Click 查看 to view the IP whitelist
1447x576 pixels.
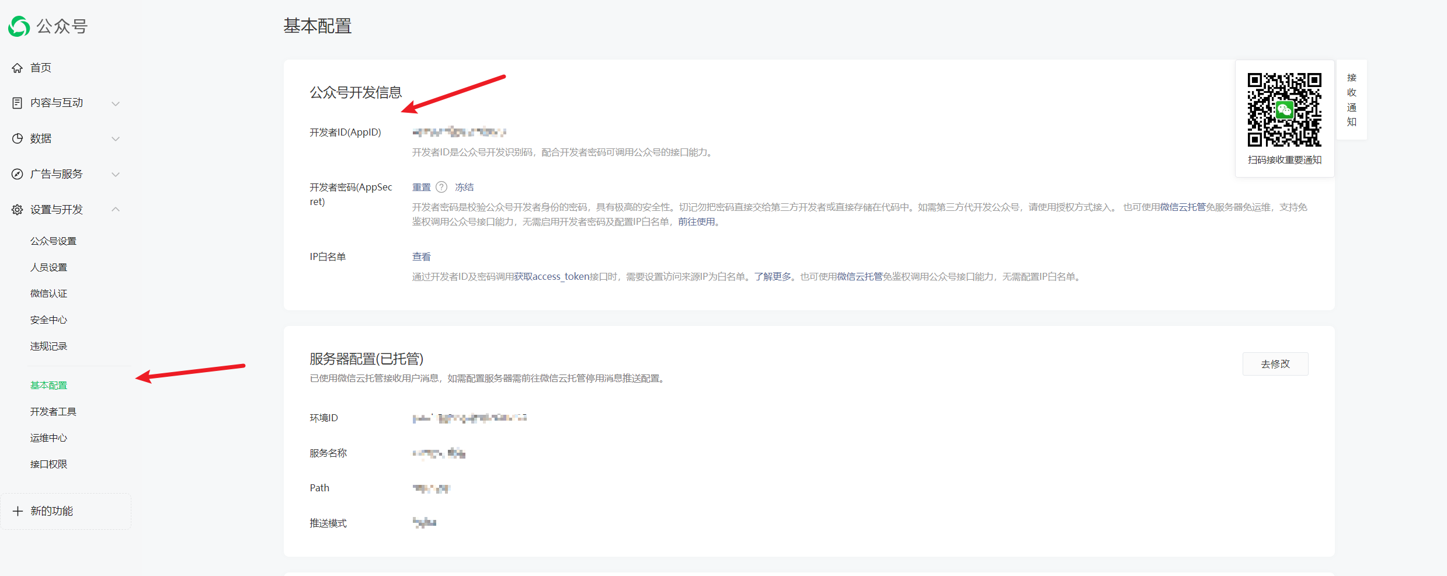421,256
